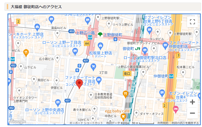Click the red location pin marker

coord(79,84)
